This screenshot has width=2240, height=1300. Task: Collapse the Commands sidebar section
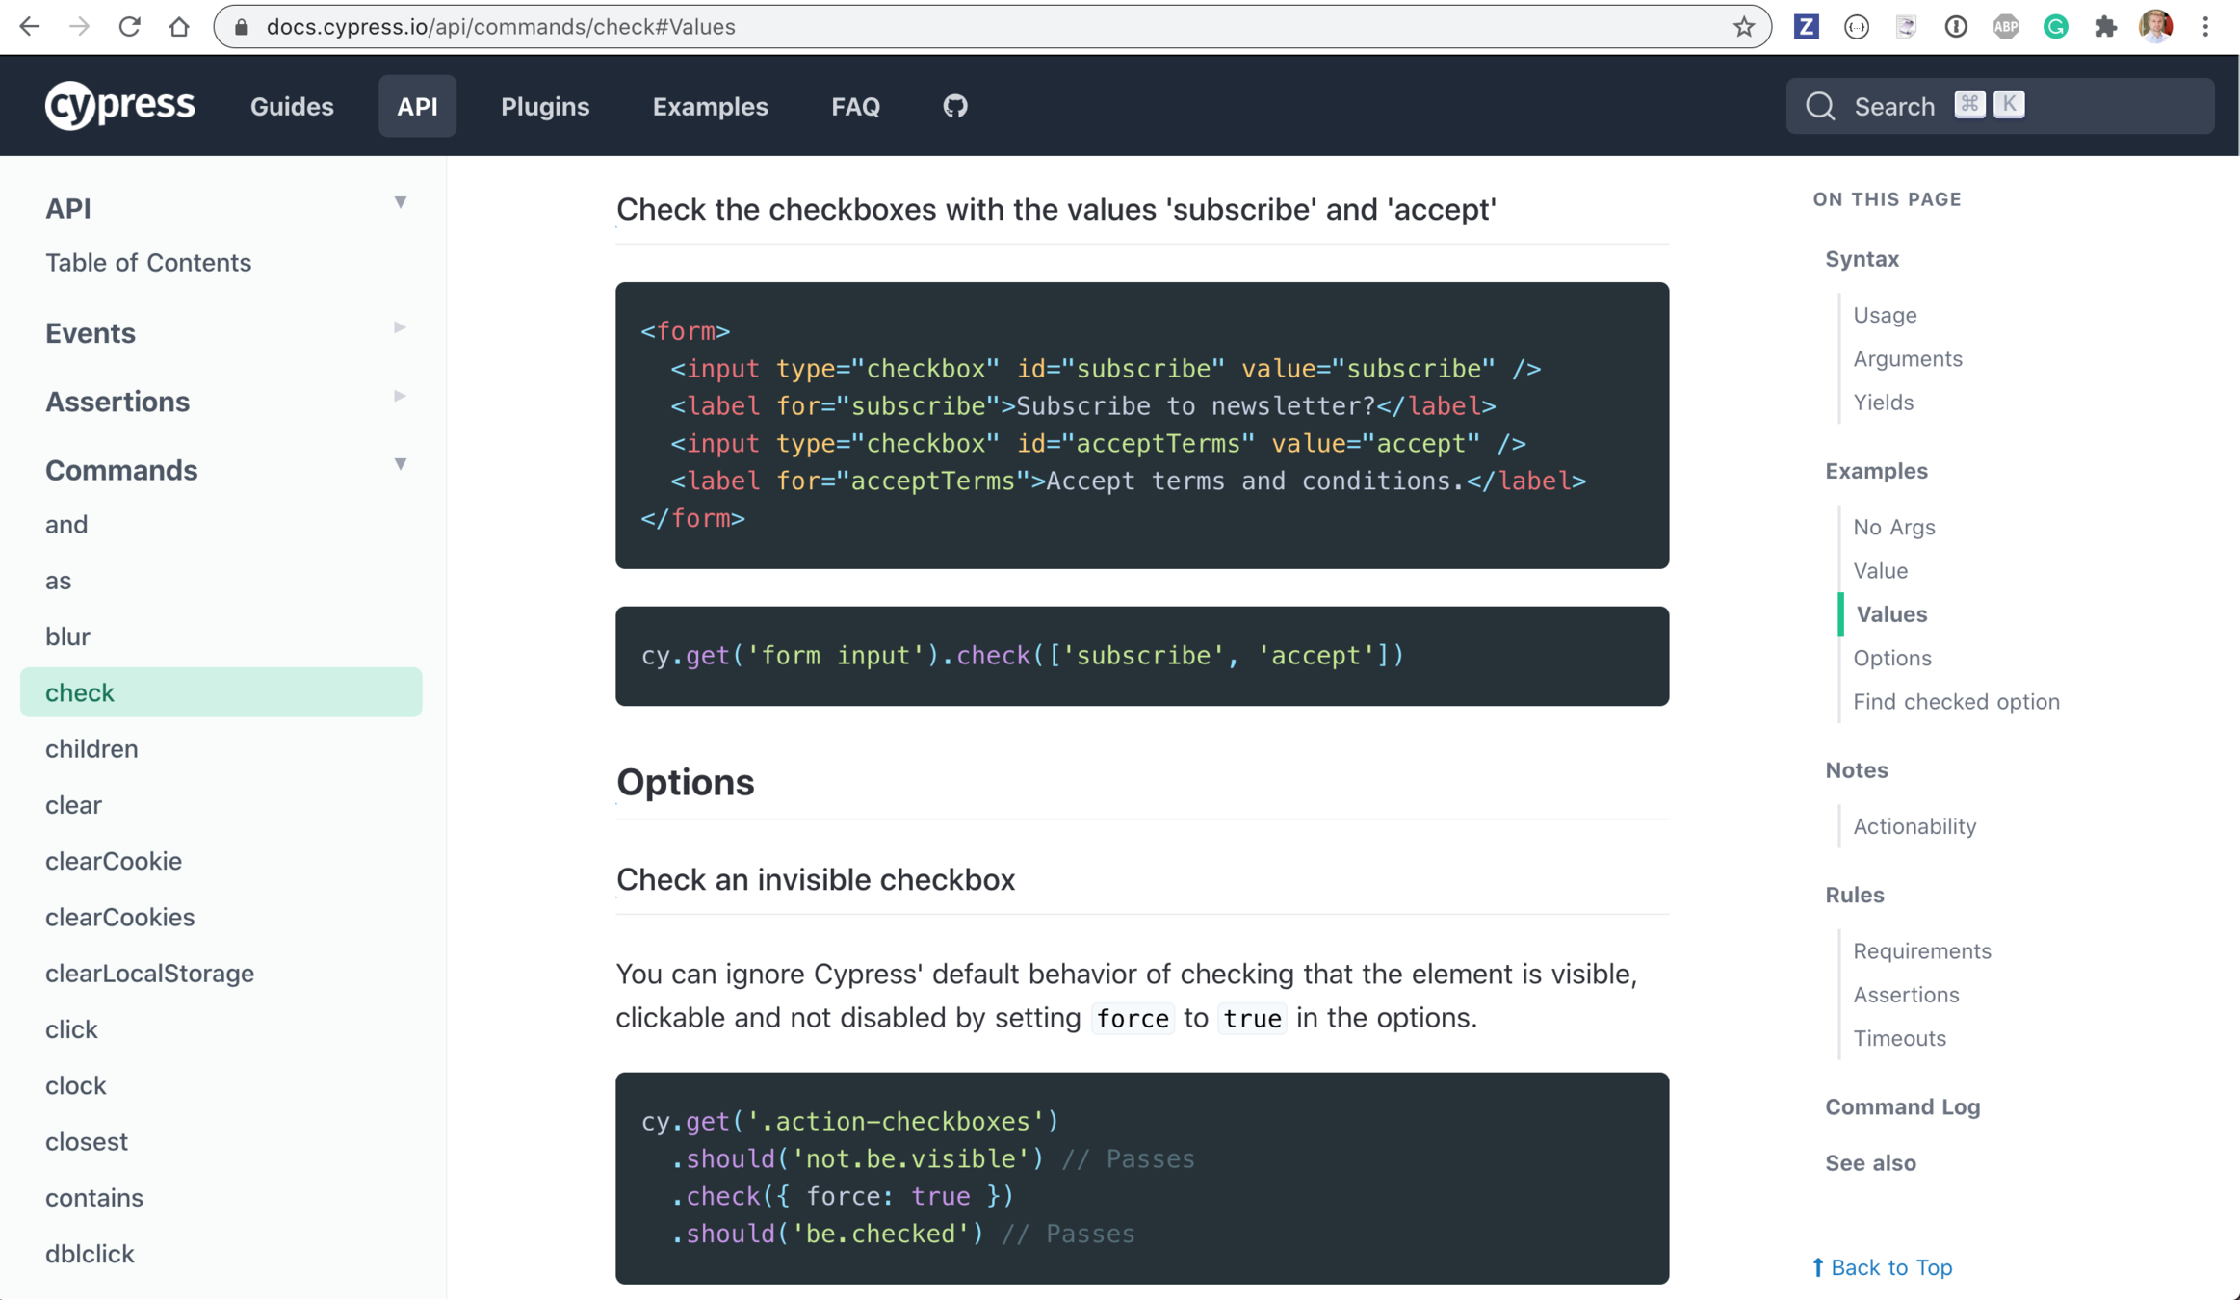coord(400,464)
